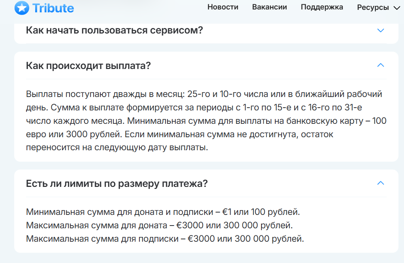Screen dimensions: 404x263
Task: Expand question "Как начать пользоваться сервисом?"
Action: coord(114,30)
